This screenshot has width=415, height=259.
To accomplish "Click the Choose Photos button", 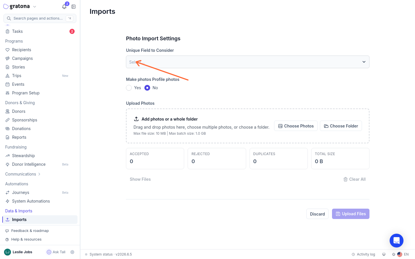I will (296, 126).
